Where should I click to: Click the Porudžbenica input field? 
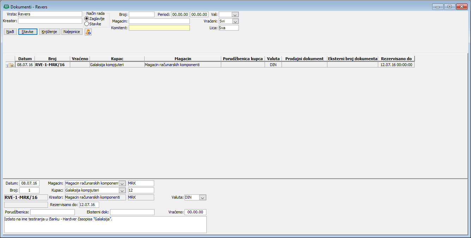[53, 212]
